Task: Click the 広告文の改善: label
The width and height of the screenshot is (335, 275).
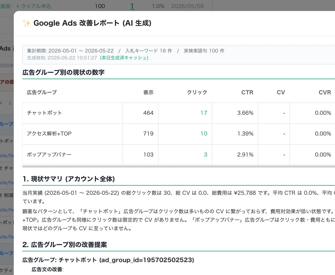Action: (48, 269)
